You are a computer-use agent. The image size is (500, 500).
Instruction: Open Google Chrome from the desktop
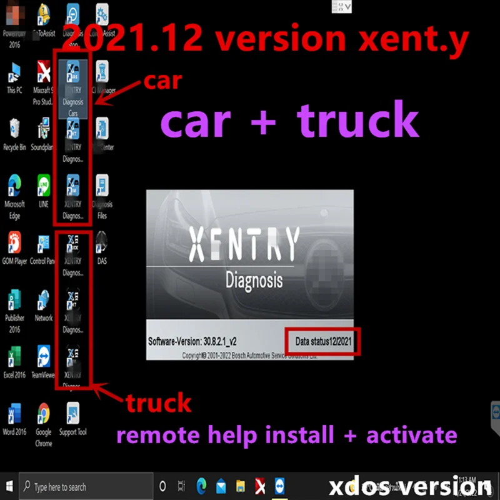[x=44, y=425]
